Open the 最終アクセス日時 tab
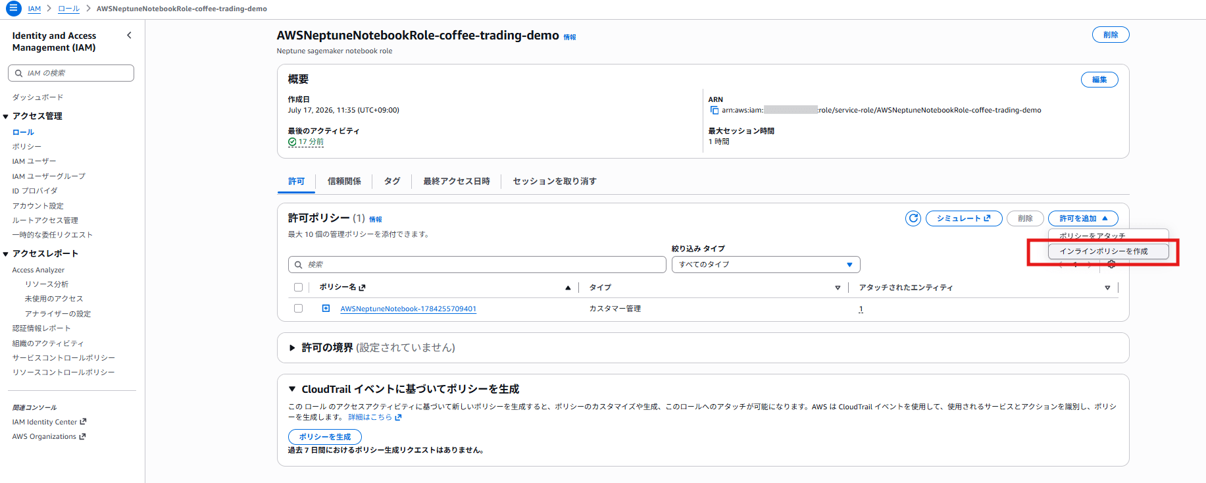Screen dimensions: 1206x483 coord(457,182)
